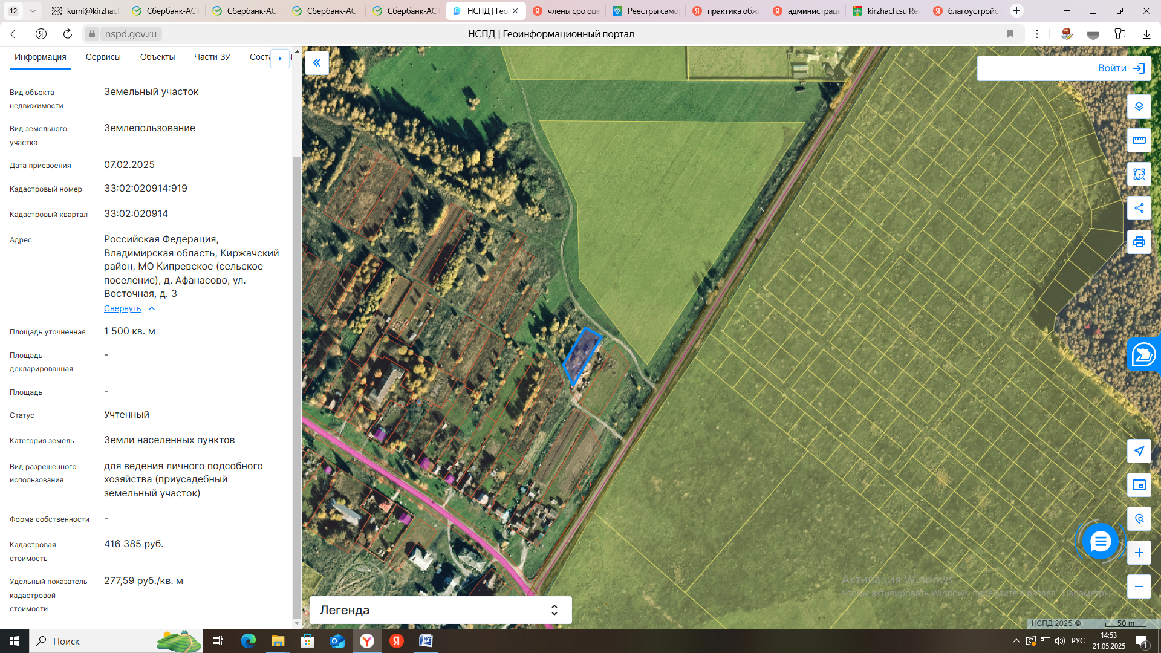Zoom out with the minus button

tap(1139, 586)
